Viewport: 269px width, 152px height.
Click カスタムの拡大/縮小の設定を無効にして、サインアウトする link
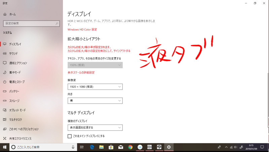tap(99, 51)
